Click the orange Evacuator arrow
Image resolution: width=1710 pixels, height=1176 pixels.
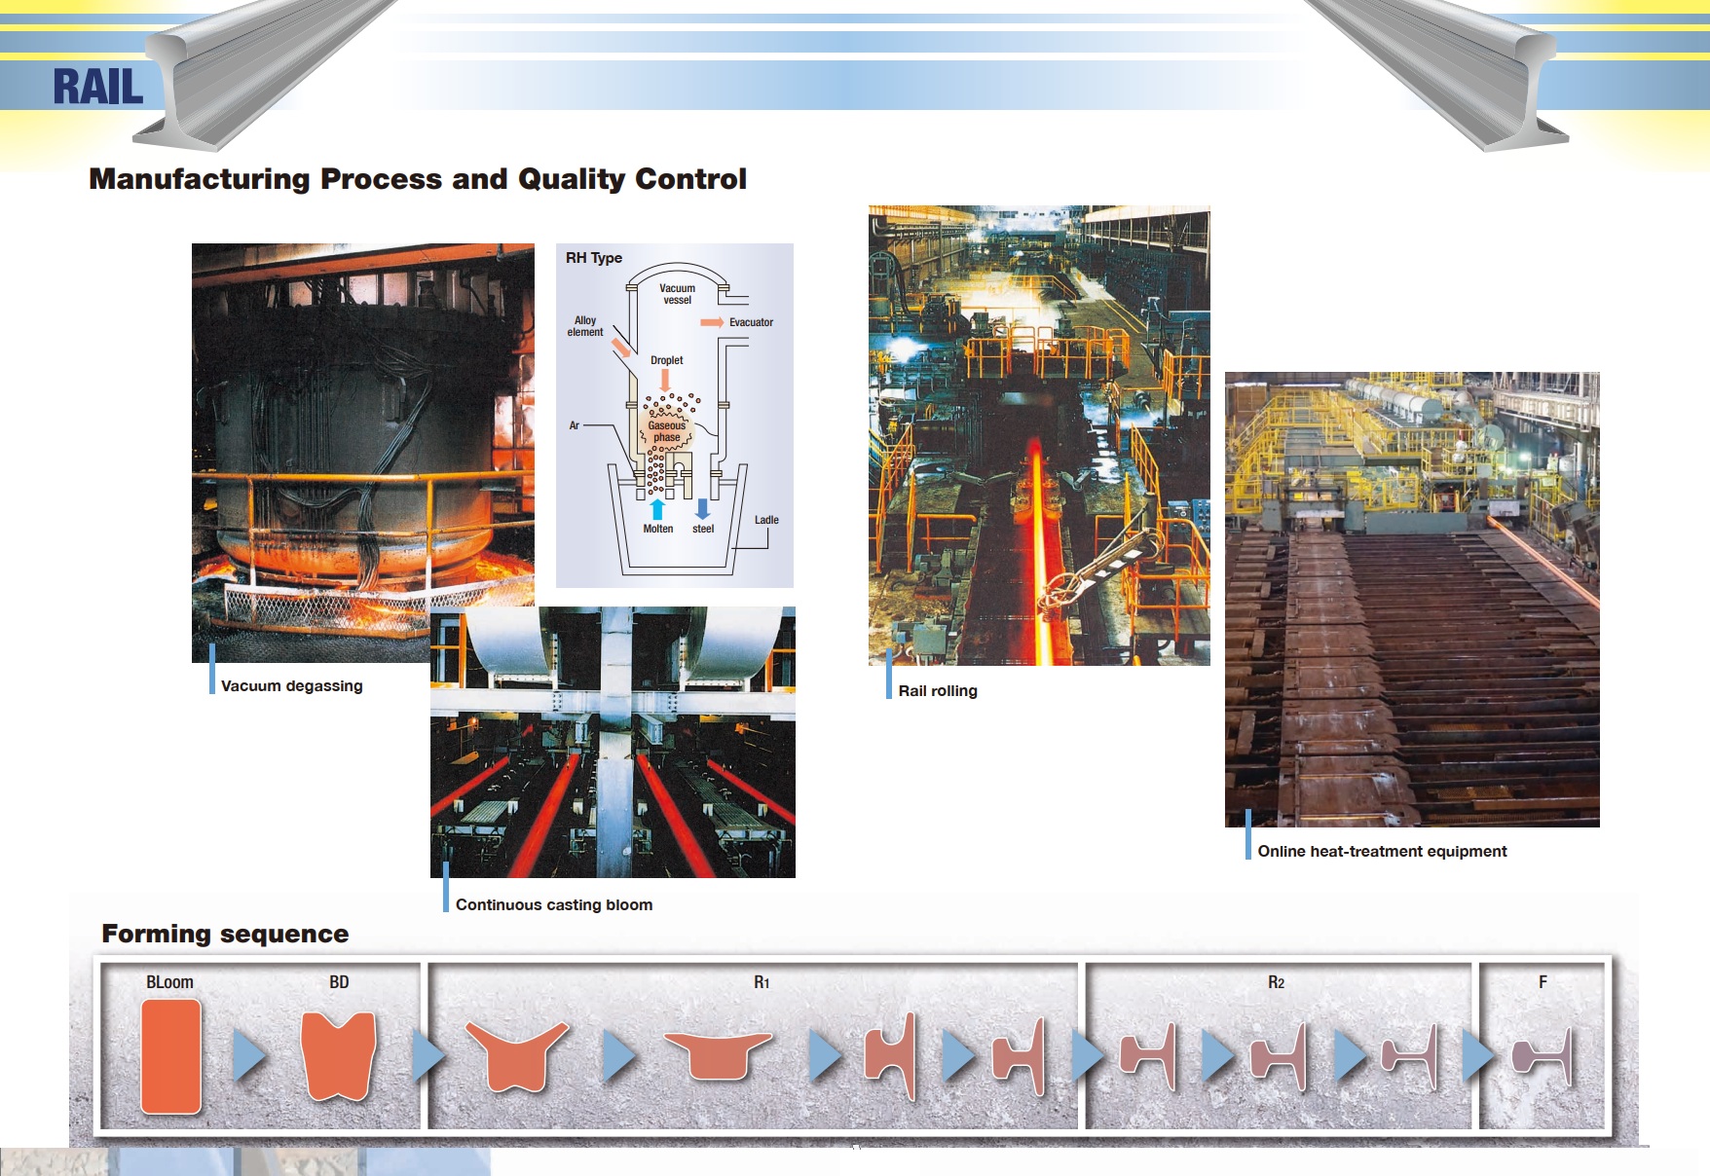click(x=712, y=322)
